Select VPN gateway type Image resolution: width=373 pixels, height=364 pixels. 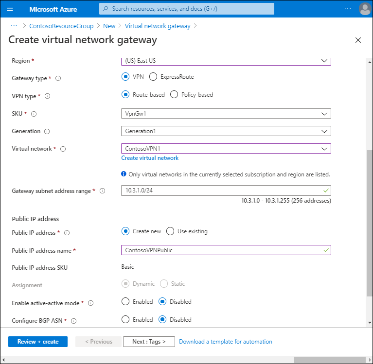coord(125,77)
